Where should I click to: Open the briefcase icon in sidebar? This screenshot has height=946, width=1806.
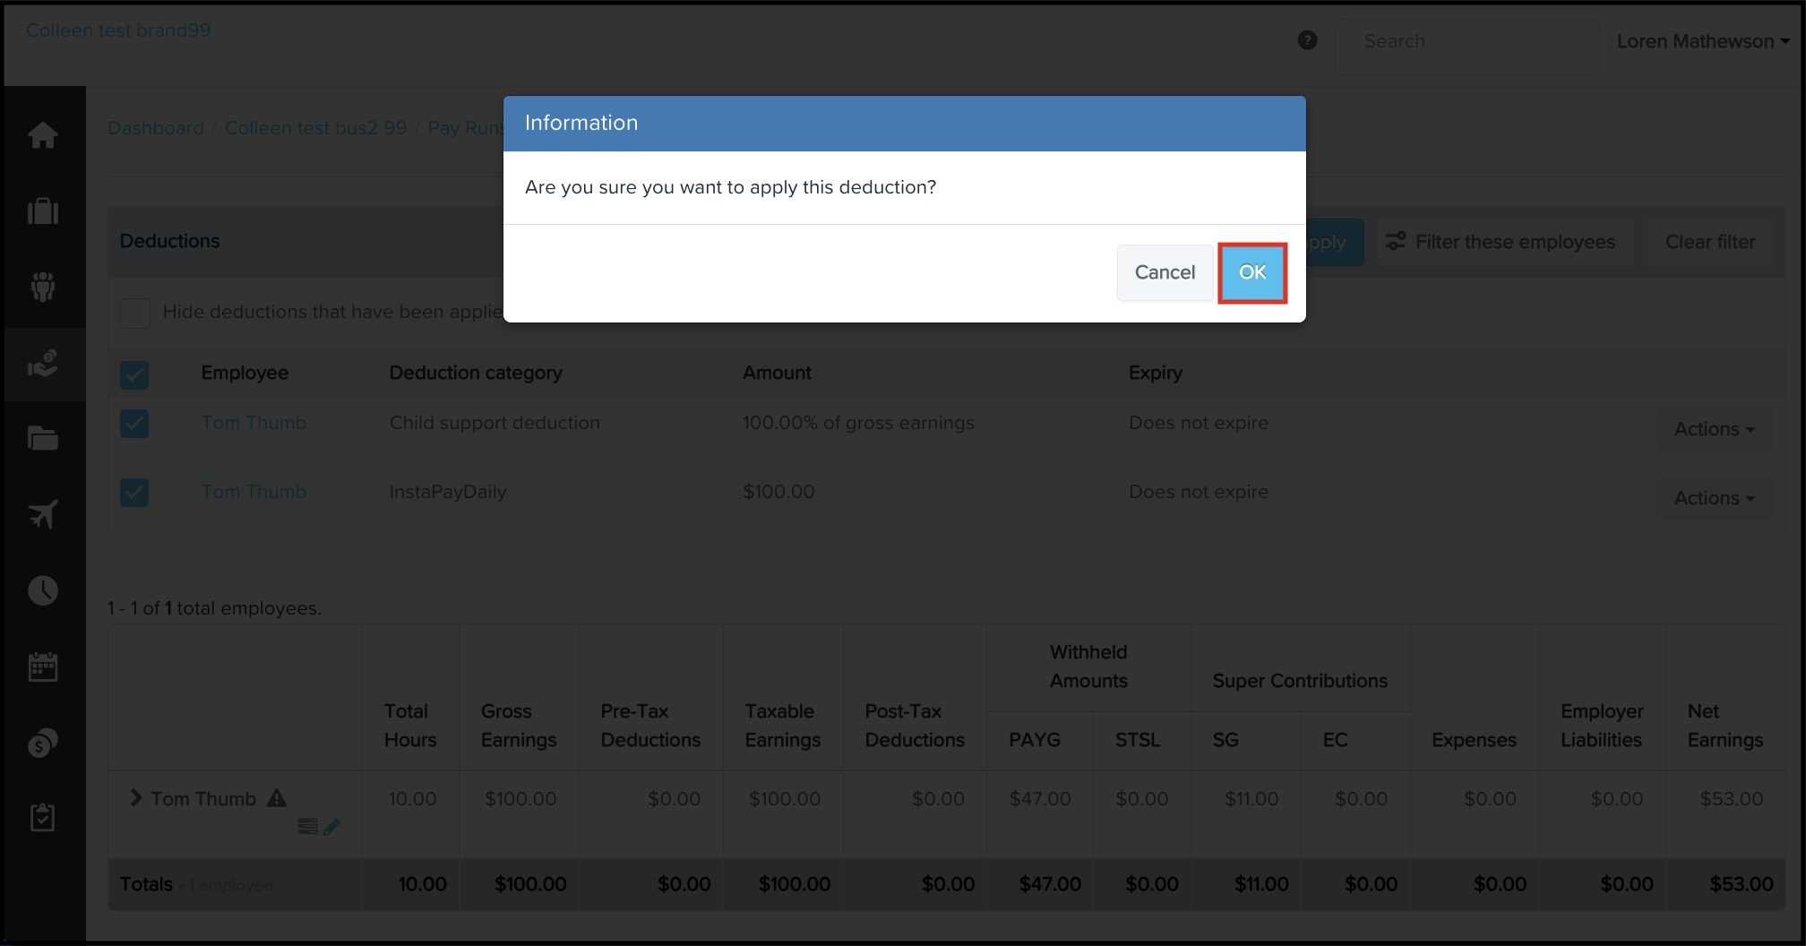pos(42,211)
